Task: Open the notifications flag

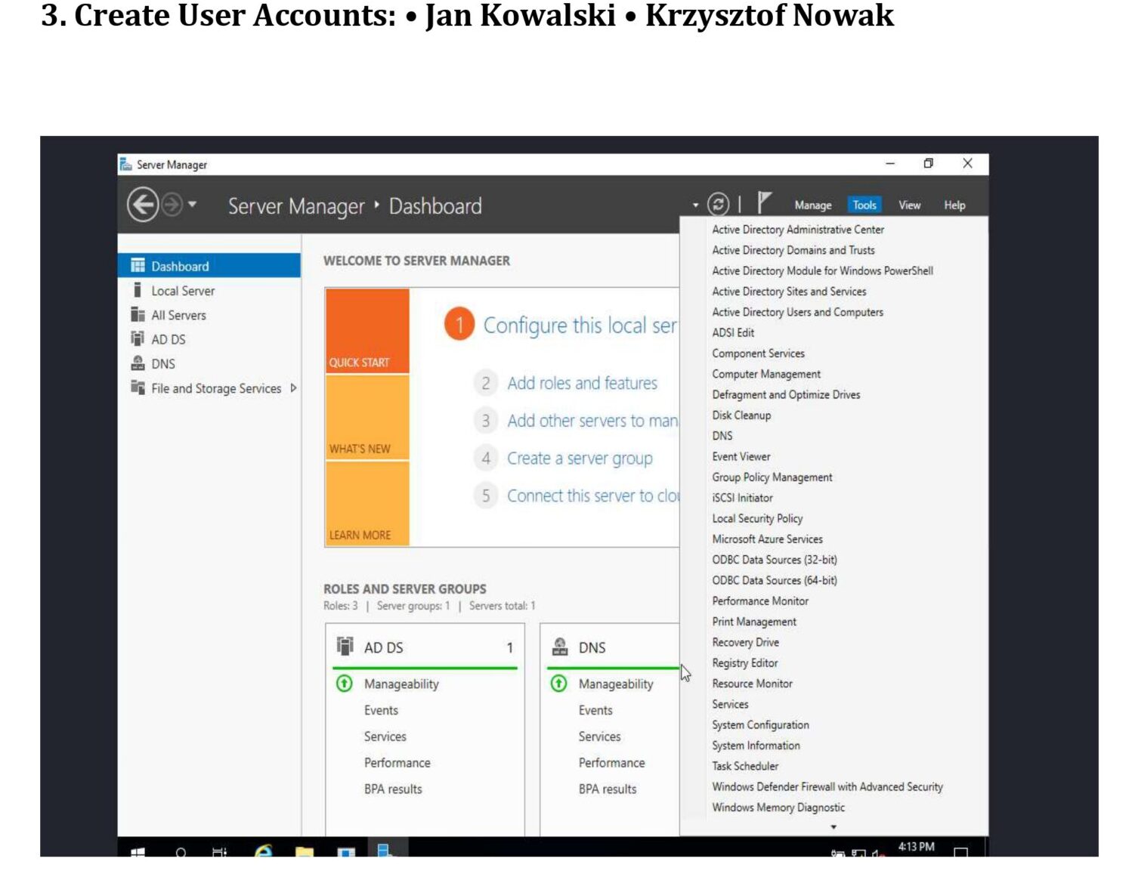Action: (x=764, y=202)
